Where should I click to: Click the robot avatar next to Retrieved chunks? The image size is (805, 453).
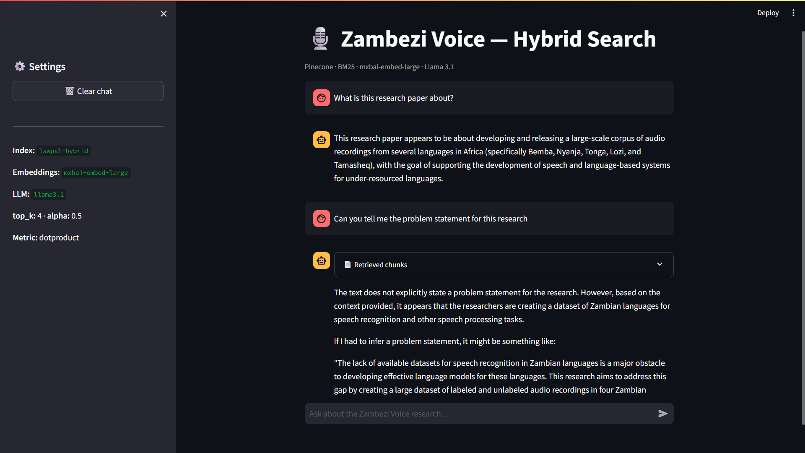coord(321,260)
